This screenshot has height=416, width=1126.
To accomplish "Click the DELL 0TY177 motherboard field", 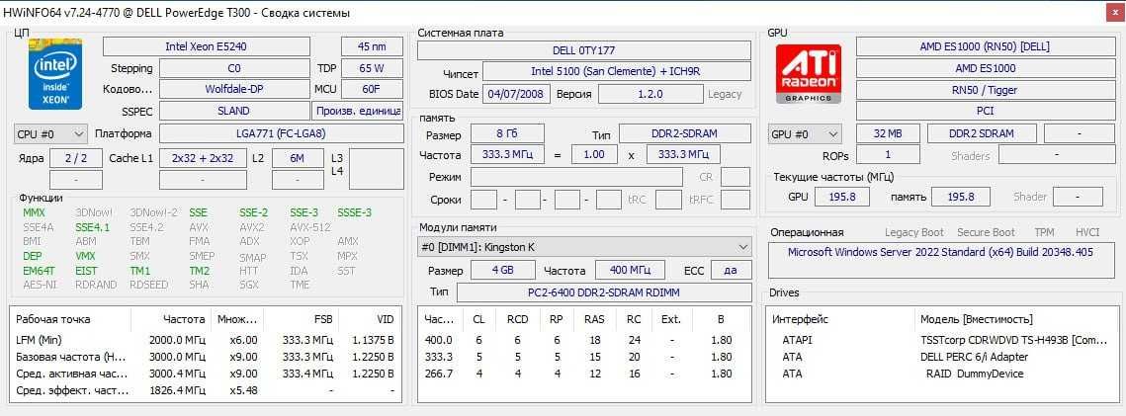I will click(584, 50).
